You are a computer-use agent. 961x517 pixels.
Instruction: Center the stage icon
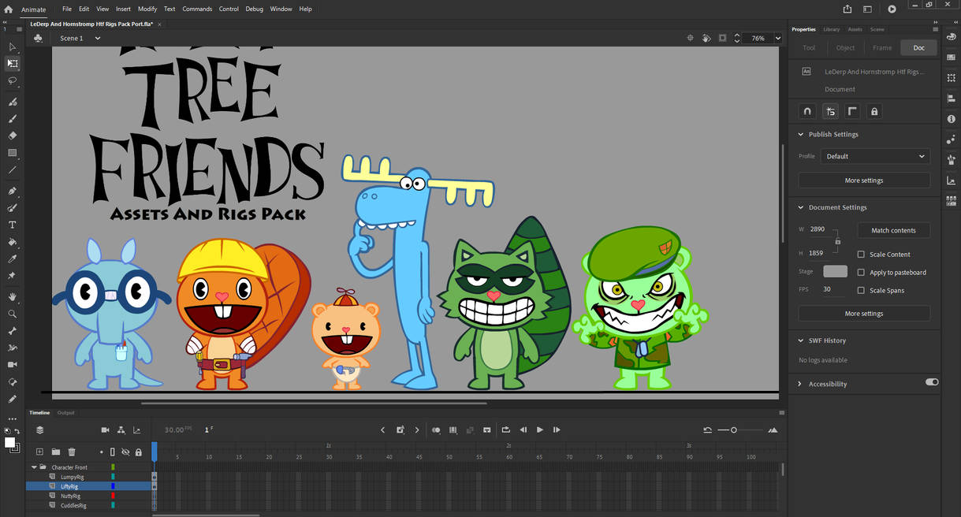[690, 38]
